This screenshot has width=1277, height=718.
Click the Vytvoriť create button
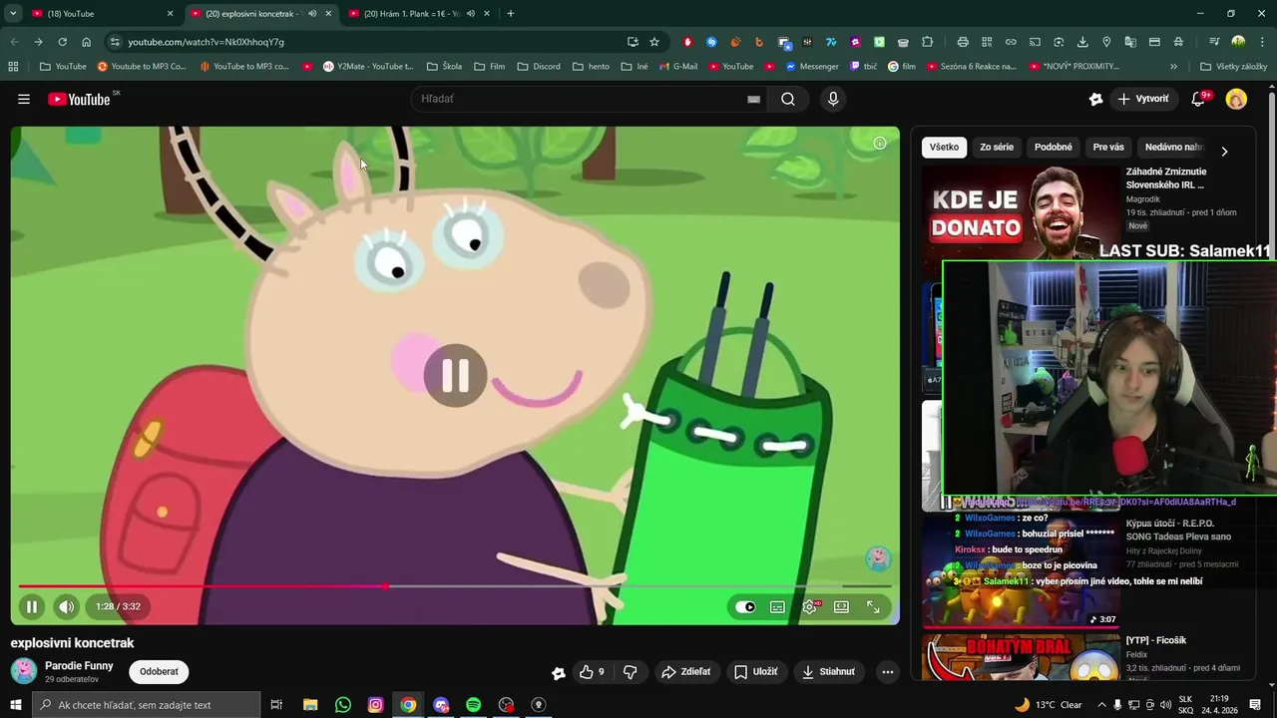click(x=1143, y=99)
